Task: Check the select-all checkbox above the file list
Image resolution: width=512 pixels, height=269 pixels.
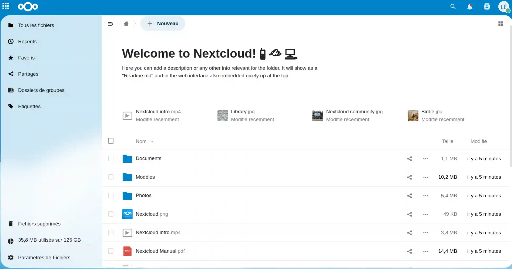Action: [x=111, y=141]
